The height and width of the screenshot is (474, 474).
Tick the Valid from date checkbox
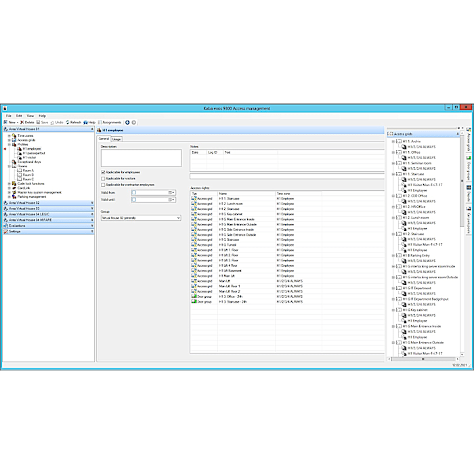[134, 192]
